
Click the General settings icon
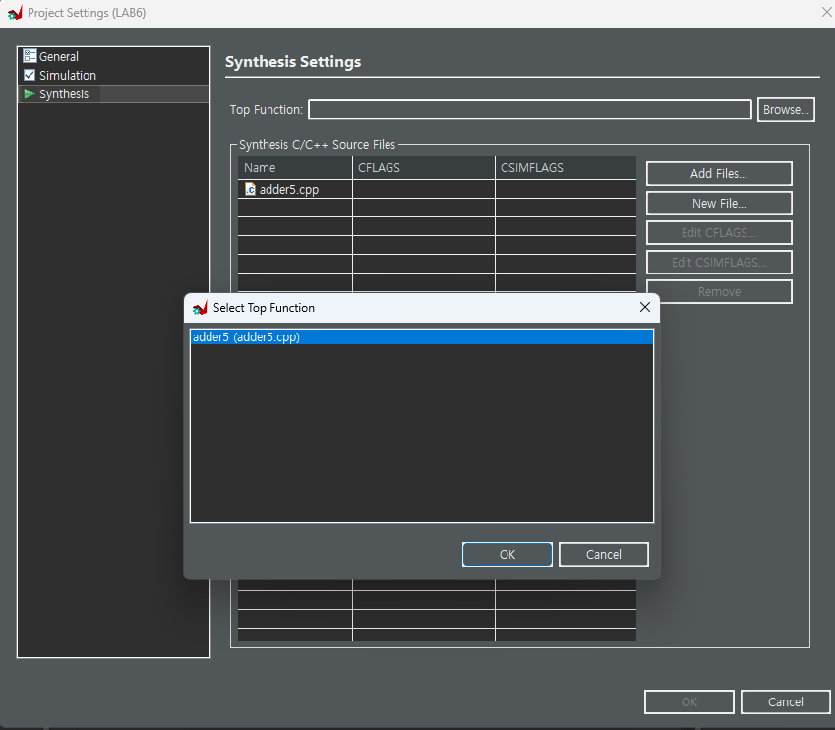pos(30,56)
